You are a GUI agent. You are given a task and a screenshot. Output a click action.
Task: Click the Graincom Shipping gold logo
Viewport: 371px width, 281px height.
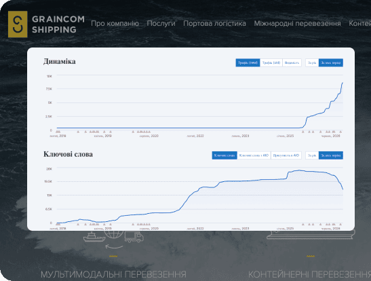[x=18, y=24]
